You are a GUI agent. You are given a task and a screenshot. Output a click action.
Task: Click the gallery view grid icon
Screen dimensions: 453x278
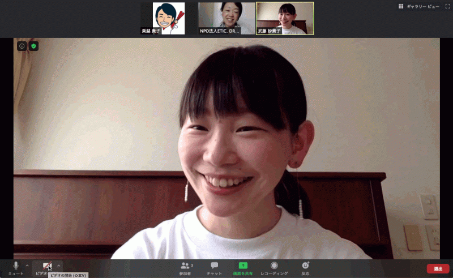click(x=401, y=6)
